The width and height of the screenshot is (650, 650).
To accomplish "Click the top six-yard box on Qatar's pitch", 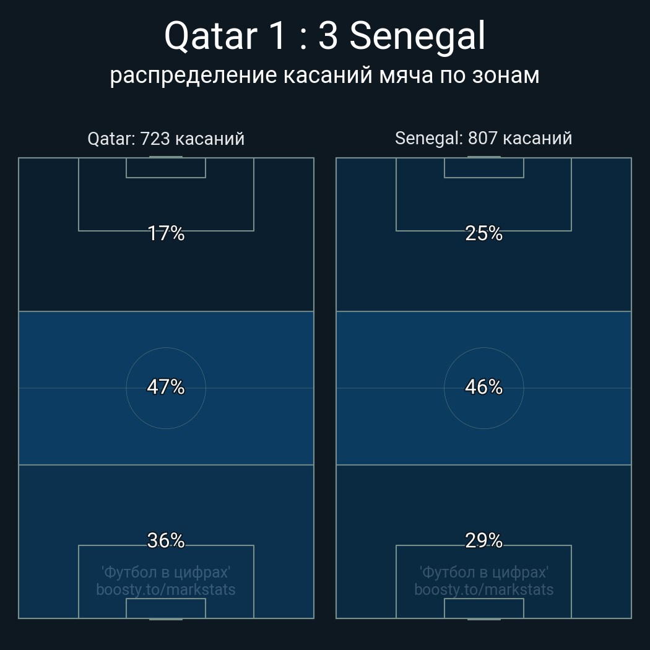I will point(166,168).
